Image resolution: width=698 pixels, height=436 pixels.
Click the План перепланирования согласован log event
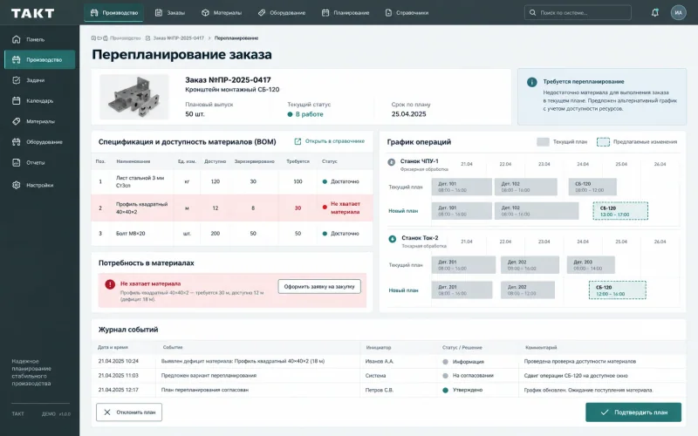[205, 390]
